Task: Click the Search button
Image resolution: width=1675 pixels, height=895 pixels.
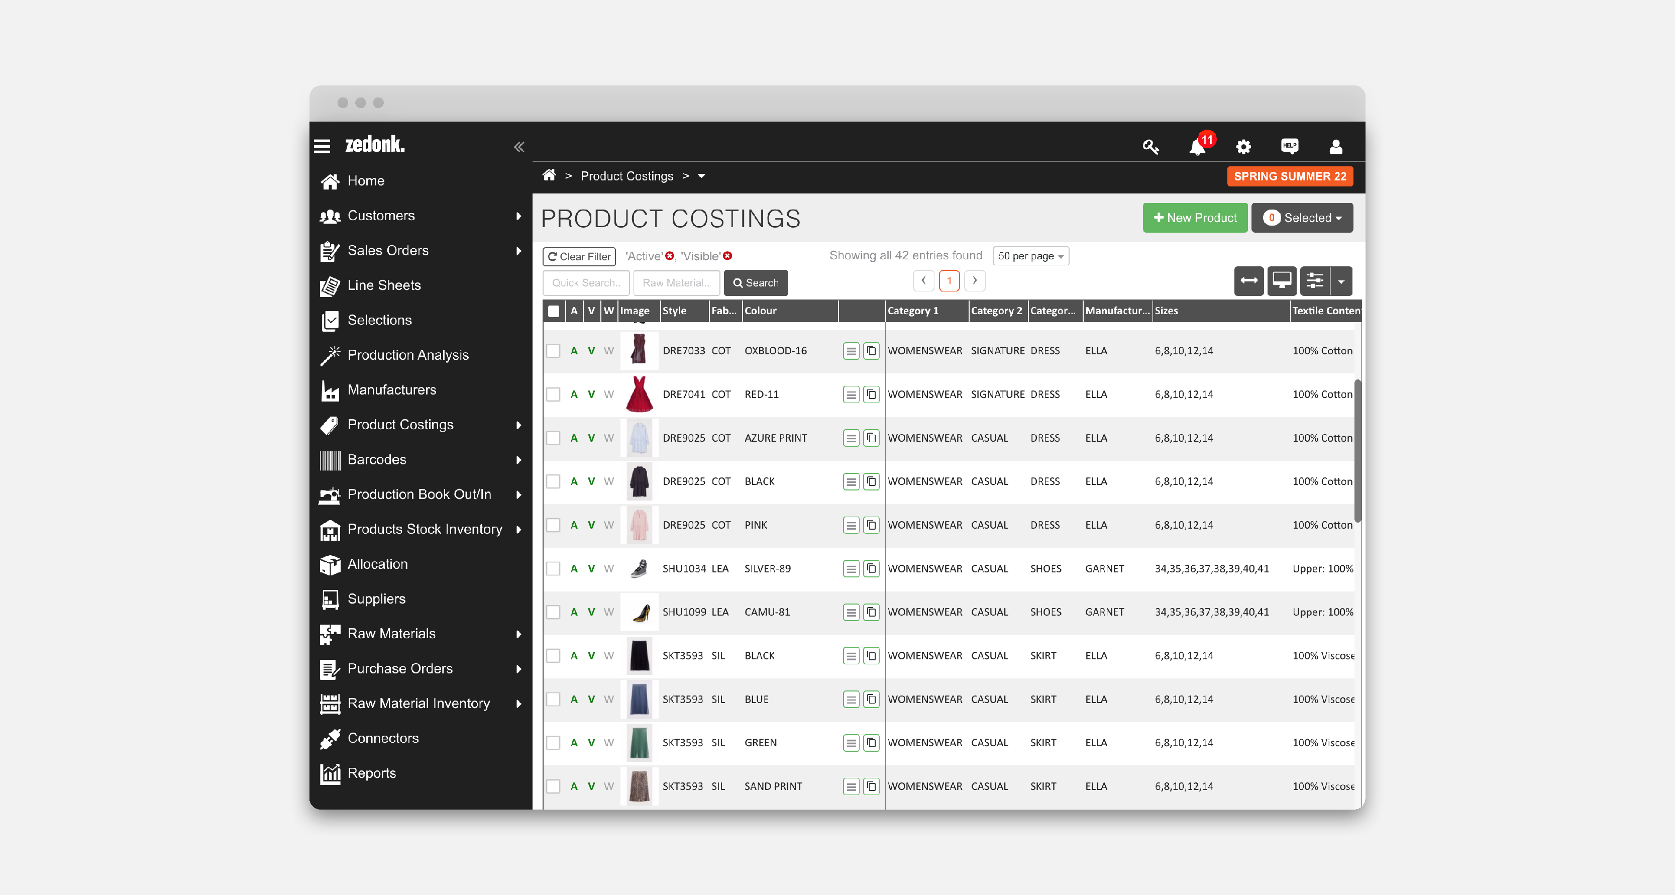Action: pyautogui.click(x=756, y=283)
